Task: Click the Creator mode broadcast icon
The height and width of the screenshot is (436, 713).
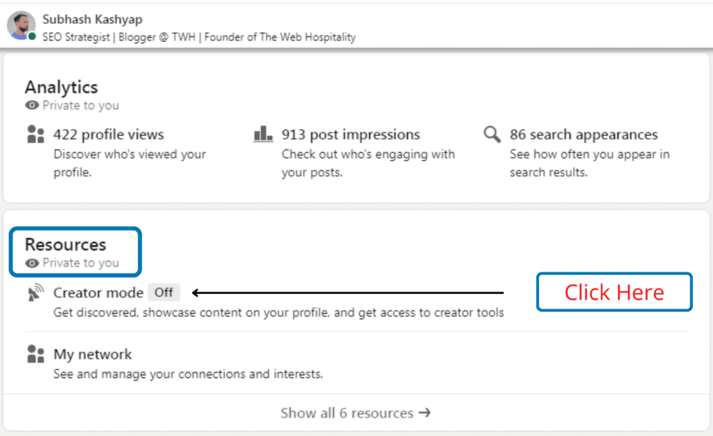Action: [35, 292]
